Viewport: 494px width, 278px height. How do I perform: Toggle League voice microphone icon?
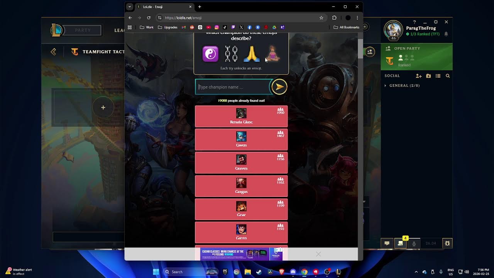[414, 243]
